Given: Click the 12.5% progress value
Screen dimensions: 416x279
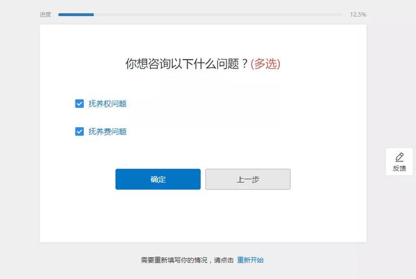Looking at the screenshot, I should tap(358, 14).
